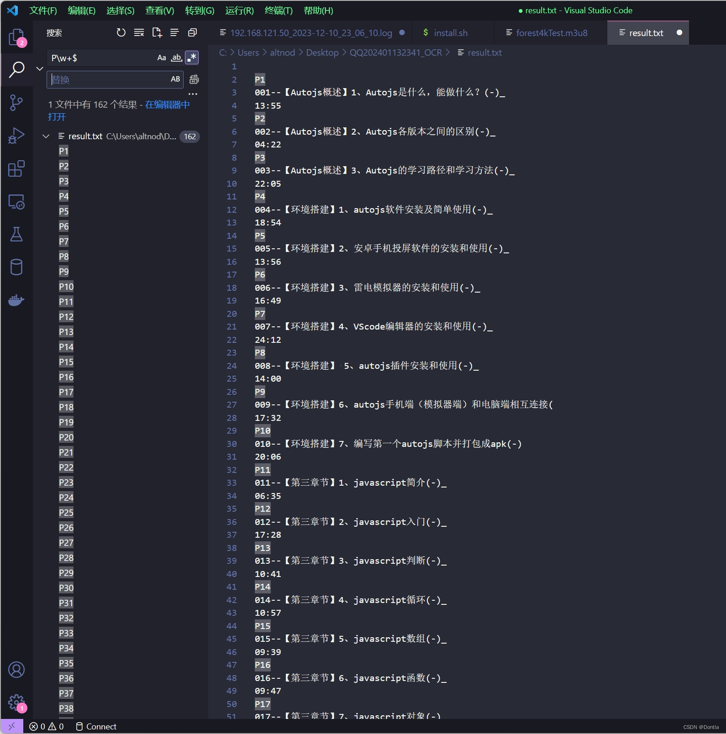Viewport: 726px width, 734px height.
Task: Click altnod in the breadcrumb
Action: click(x=282, y=52)
